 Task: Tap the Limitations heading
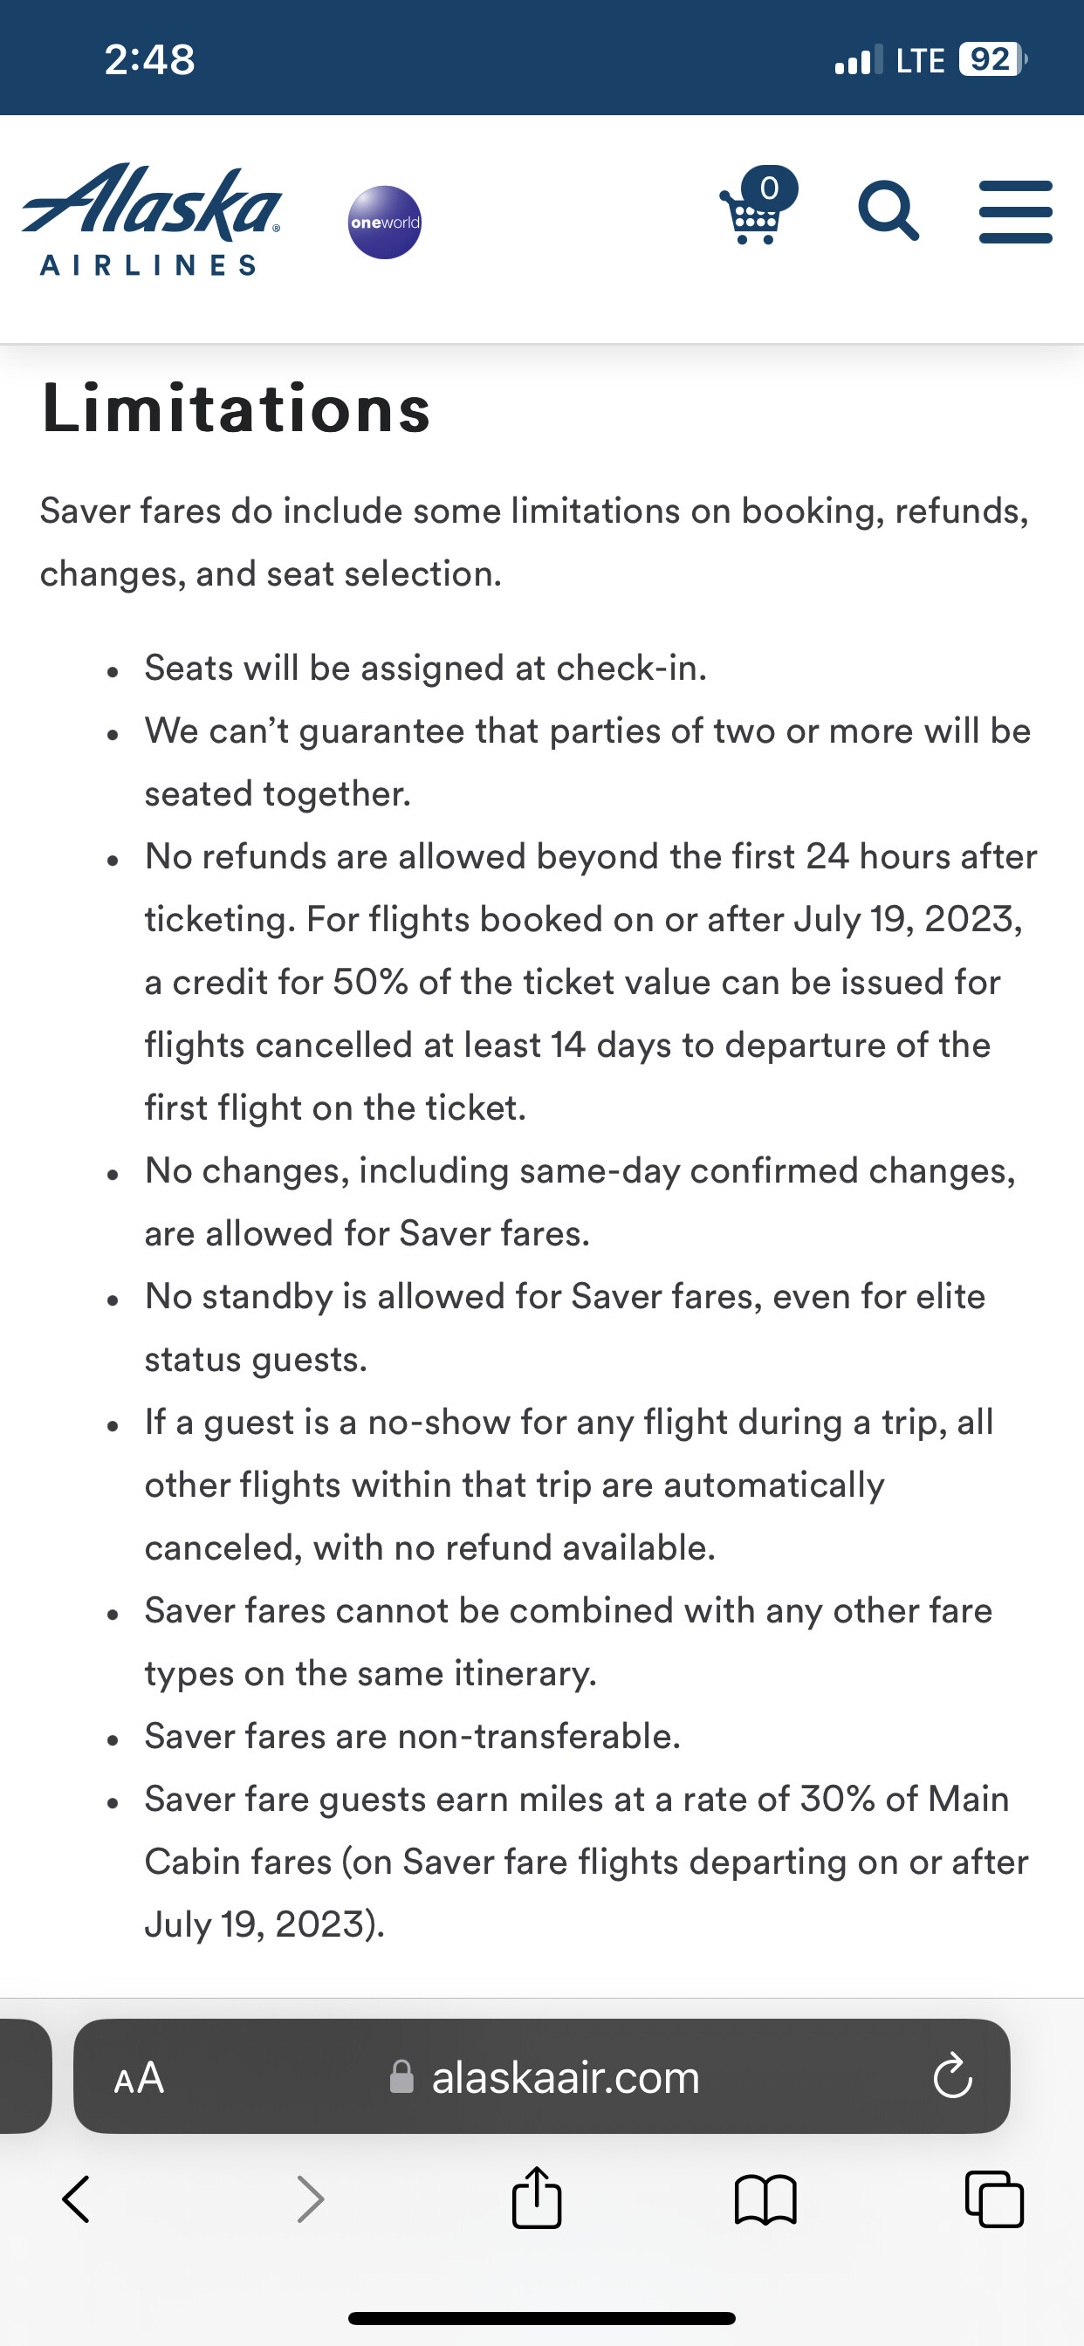click(x=236, y=409)
